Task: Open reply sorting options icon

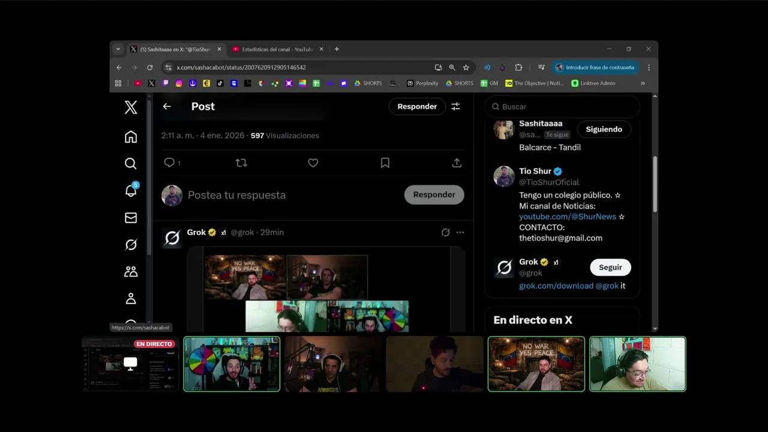Action: [x=455, y=106]
